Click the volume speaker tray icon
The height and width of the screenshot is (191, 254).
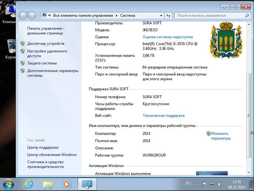[220, 184]
